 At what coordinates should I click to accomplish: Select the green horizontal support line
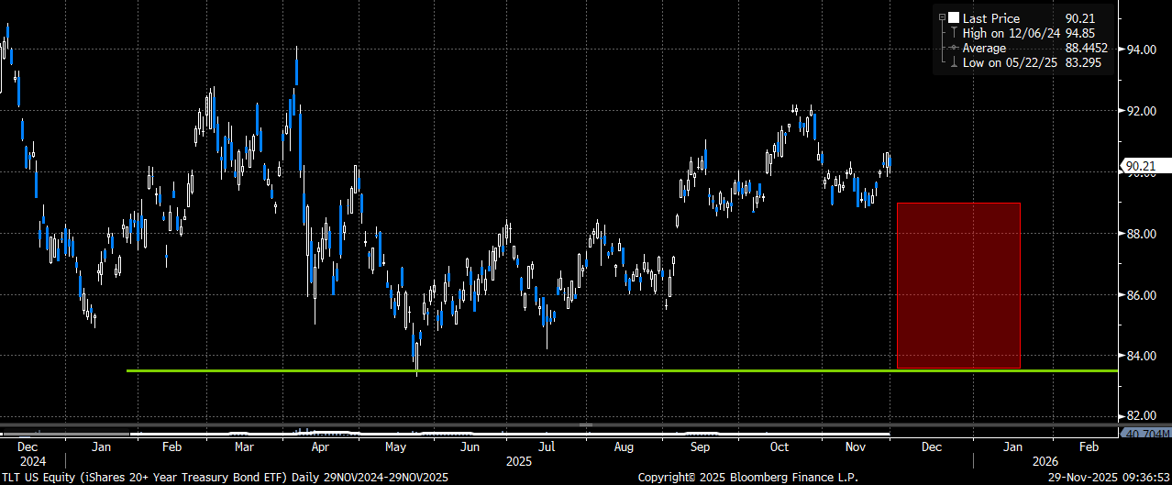click(622, 370)
